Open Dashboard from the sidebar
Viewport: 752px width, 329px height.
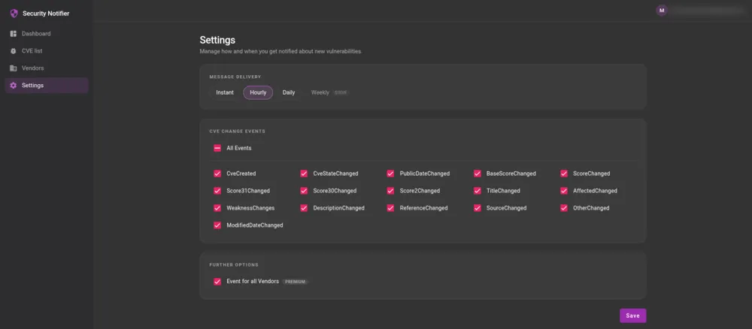(x=47, y=34)
